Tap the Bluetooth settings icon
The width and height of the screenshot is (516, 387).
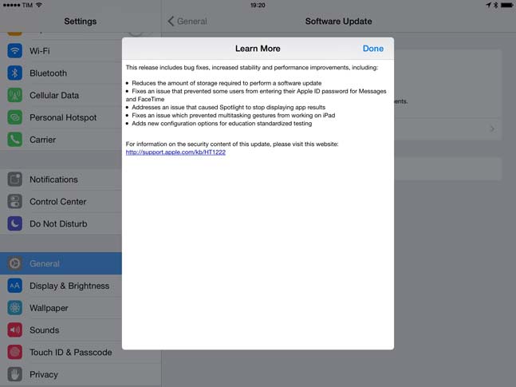(14, 73)
